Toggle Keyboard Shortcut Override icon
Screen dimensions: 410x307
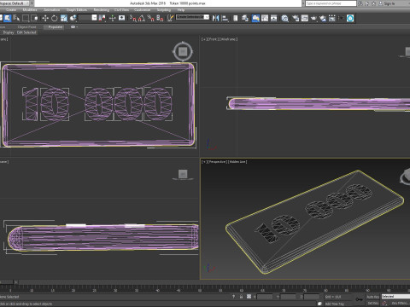pos(122,19)
